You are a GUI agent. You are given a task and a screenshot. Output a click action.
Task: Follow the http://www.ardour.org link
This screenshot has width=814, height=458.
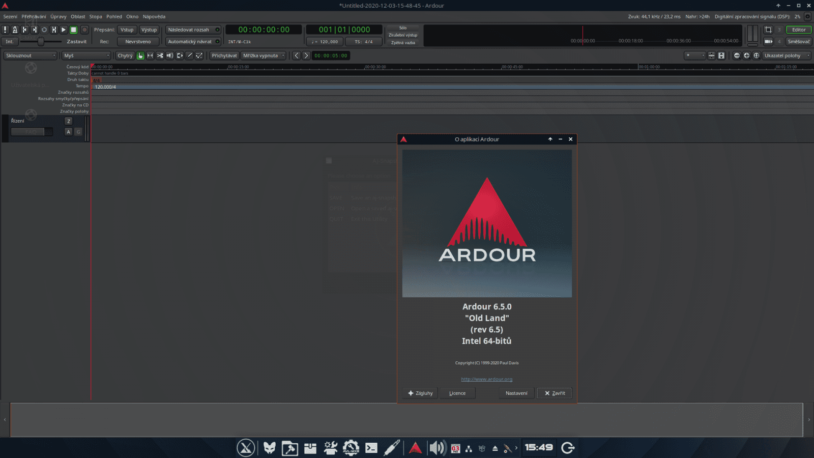[486, 379]
